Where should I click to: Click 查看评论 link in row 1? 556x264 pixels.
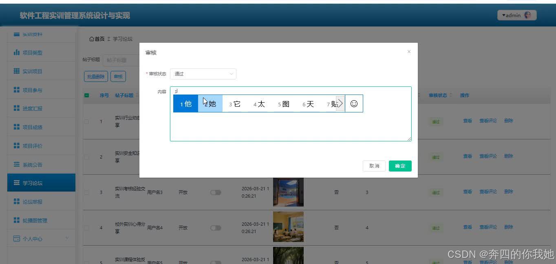click(488, 121)
